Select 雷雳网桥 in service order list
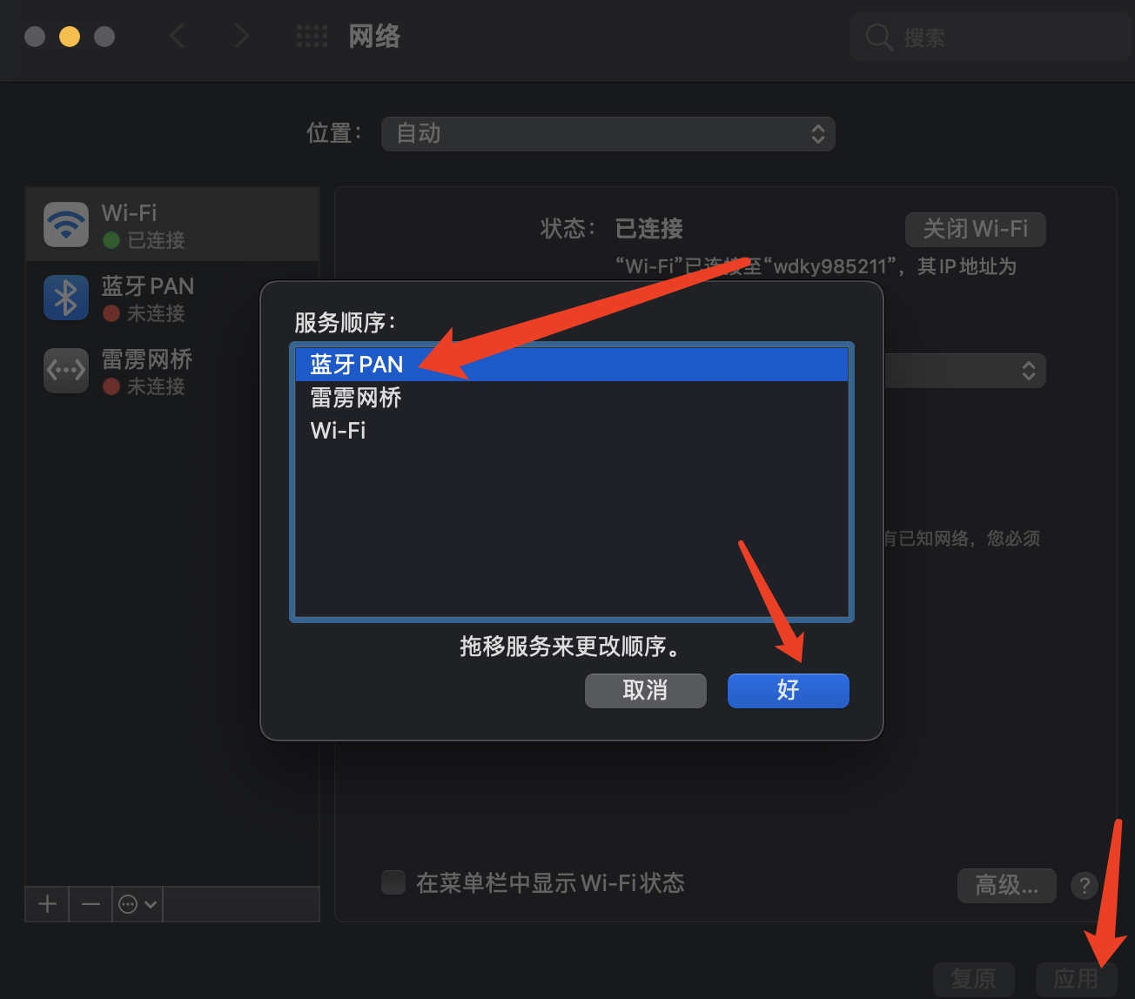Image resolution: width=1135 pixels, height=999 pixels. point(571,398)
